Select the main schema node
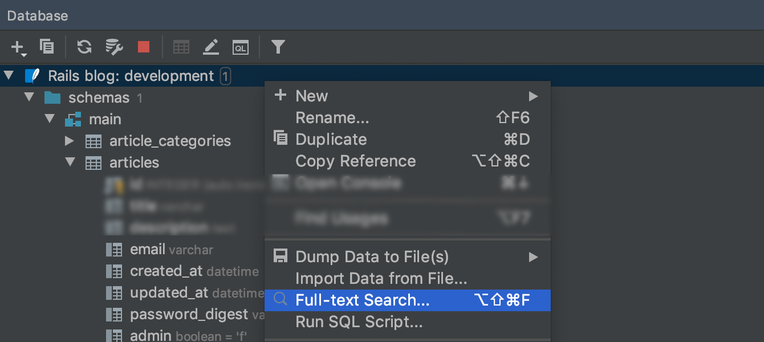 pyautogui.click(x=105, y=119)
